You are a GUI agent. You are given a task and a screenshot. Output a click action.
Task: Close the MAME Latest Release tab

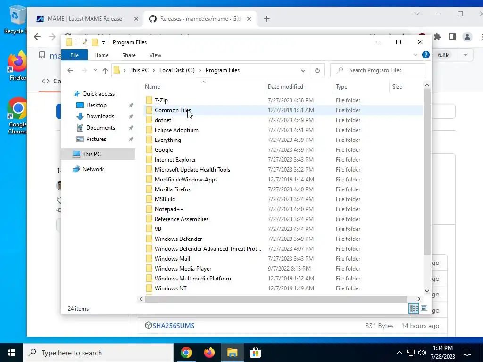tap(136, 19)
